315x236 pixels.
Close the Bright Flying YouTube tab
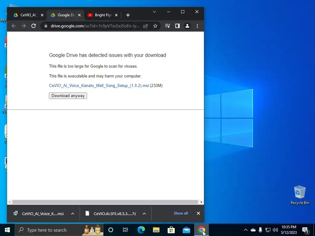pos(116,15)
